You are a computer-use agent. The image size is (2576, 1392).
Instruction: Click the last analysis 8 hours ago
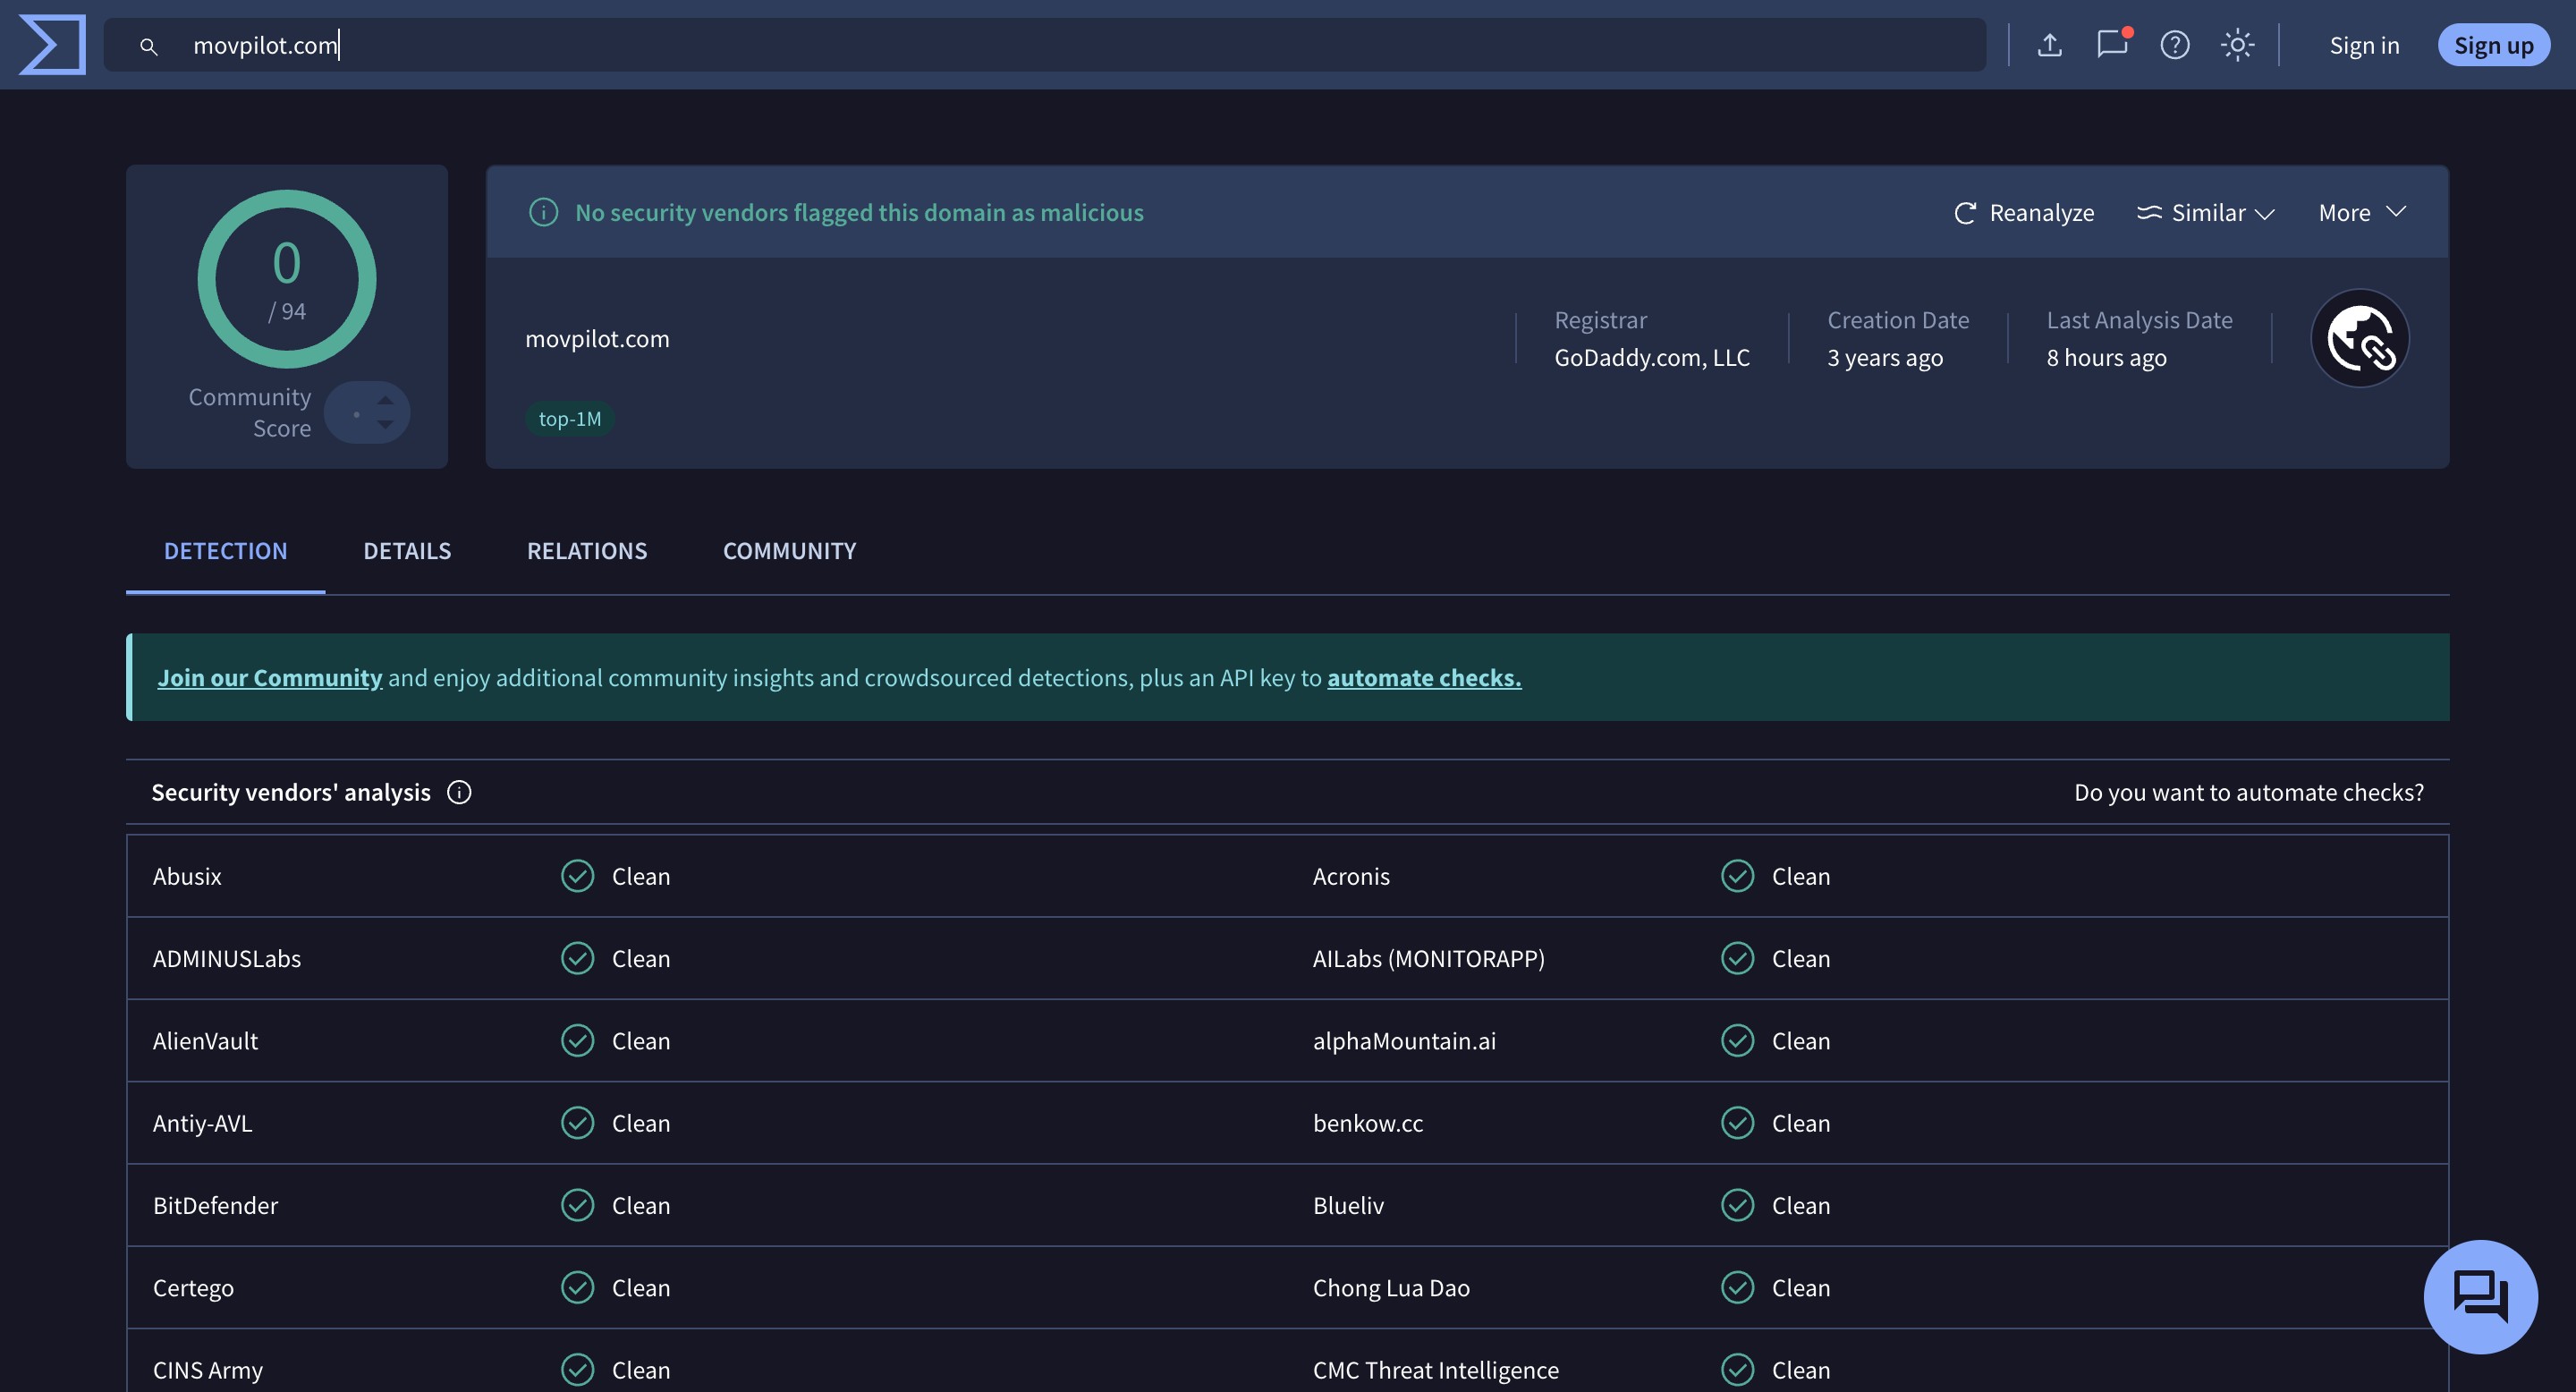pyautogui.click(x=2106, y=358)
